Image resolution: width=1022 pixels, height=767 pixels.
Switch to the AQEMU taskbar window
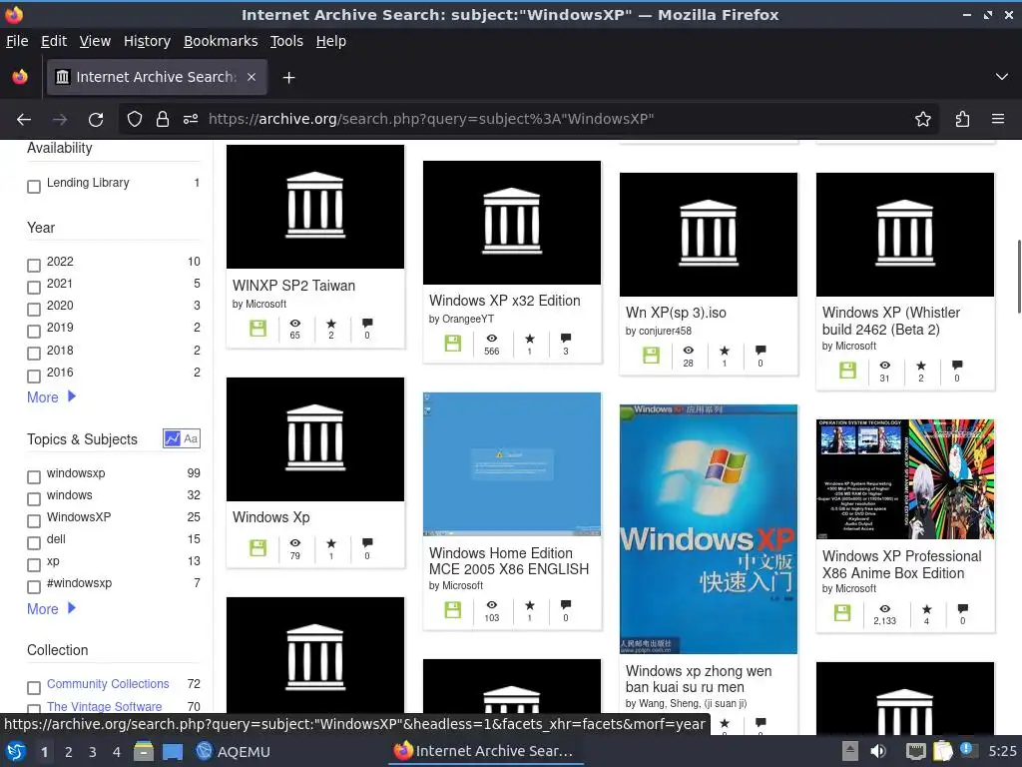234,751
